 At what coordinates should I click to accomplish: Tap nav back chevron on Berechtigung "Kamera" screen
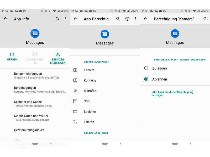pyautogui.click(x=191, y=144)
